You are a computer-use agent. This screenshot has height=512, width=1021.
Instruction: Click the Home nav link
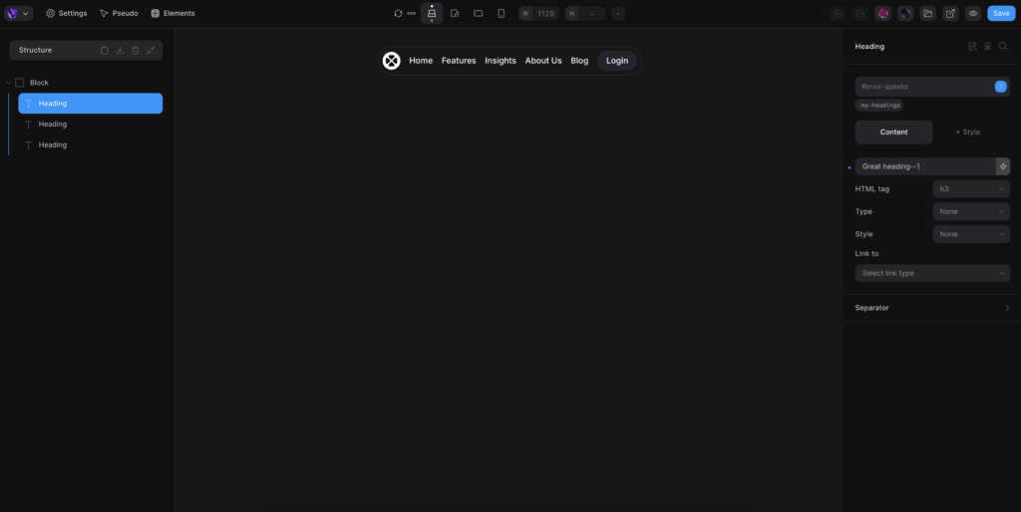coord(421,61)
